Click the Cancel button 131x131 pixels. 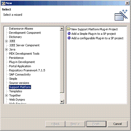coord(117,124)
